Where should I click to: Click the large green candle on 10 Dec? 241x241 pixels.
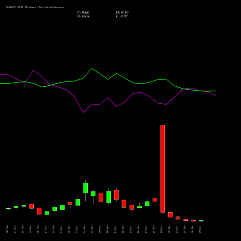[108, 197]
